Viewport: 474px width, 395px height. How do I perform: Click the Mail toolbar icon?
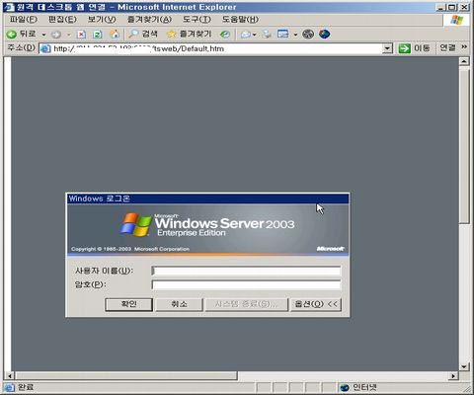(x=246, y=35)
